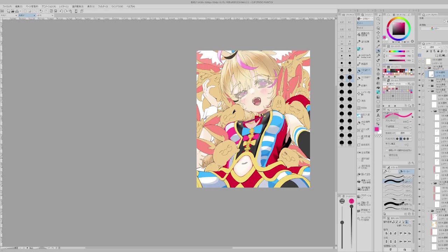Click 左右反転 in quick access
The width and height of the screenshot is (448, 252).
(365, 153)
